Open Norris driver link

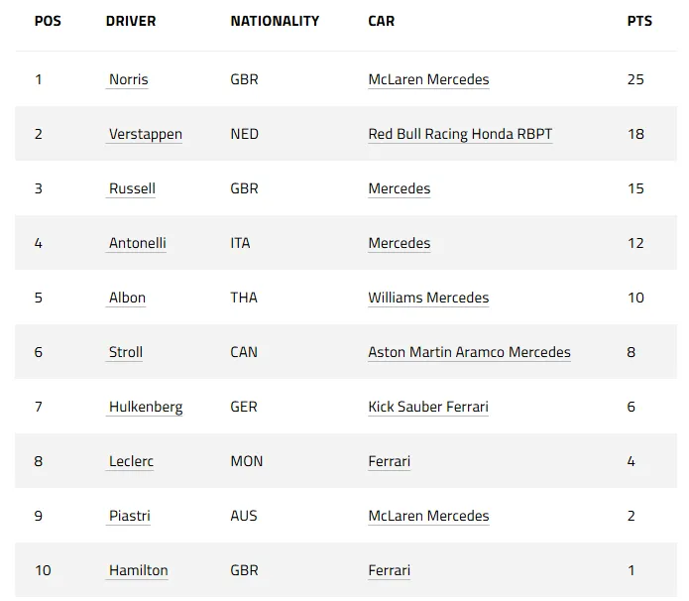tap(128, 79)
